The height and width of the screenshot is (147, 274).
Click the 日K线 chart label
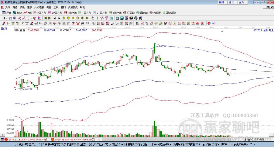coord(4,29)
